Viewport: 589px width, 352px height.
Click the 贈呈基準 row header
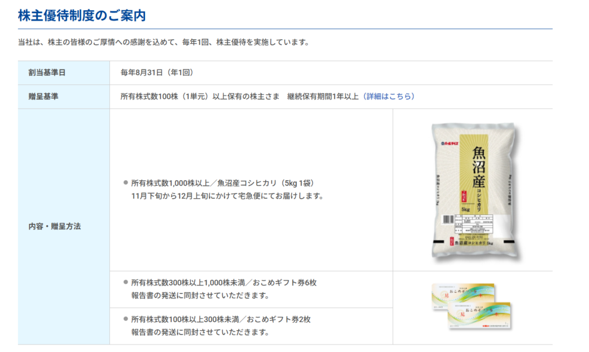[43, 96]
